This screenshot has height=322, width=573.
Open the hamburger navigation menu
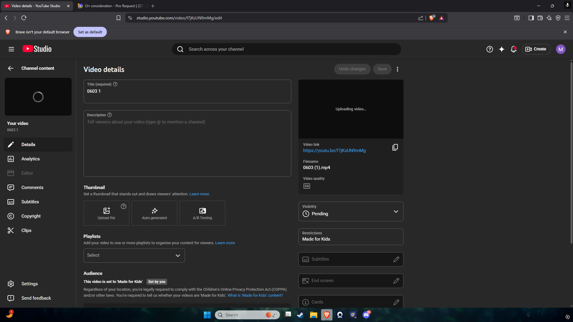[11, 49]
